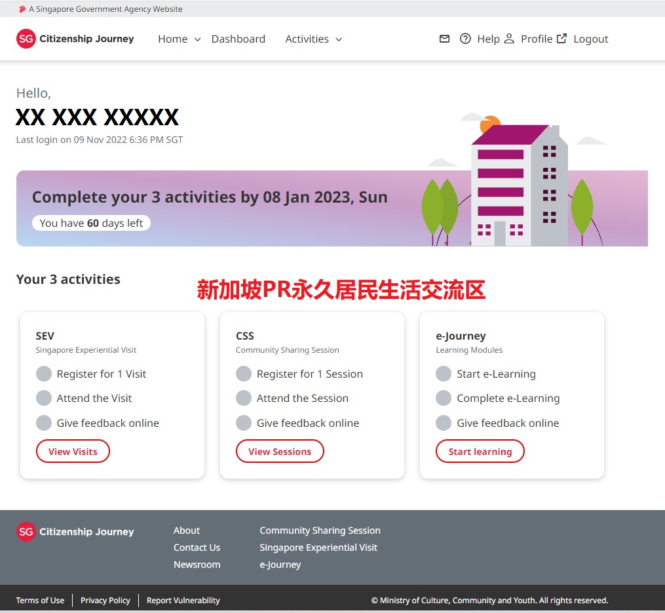Click the SG logo in the footer

click(x=26, y=532)
